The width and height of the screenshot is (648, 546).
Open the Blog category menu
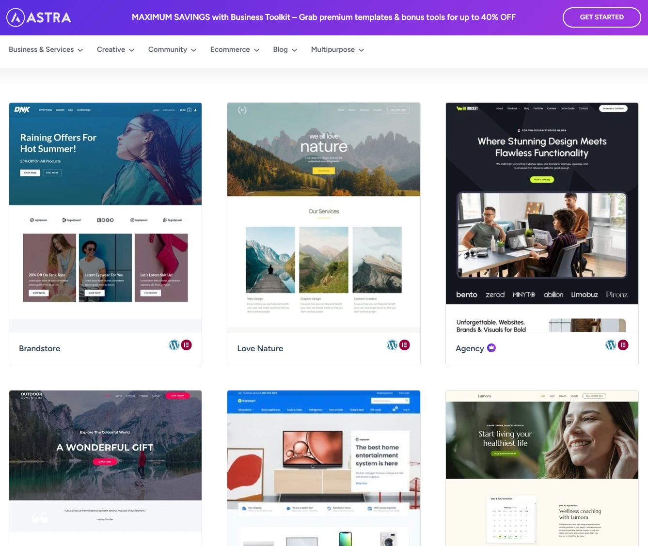(285, 49)
